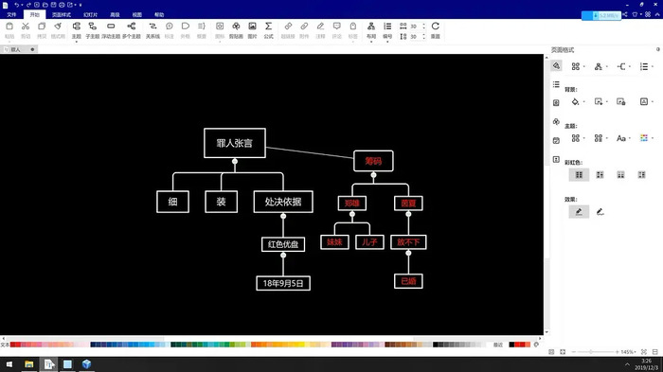Insert a 图片 picture via toolbar

point(253,30)
